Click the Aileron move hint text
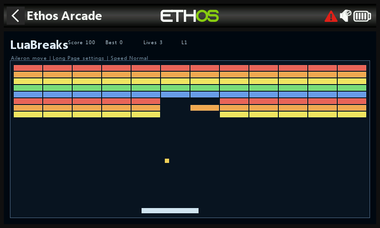The image size is (380, 228). (x=28, y=58)
